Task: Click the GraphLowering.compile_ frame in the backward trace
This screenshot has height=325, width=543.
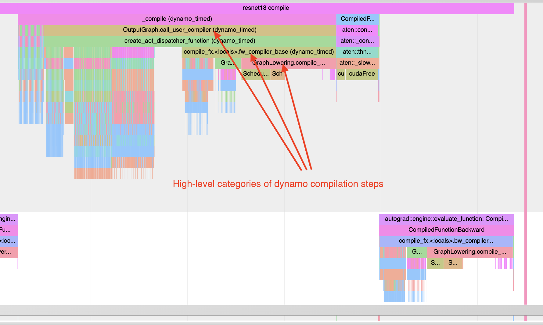Action: [470, 252]
